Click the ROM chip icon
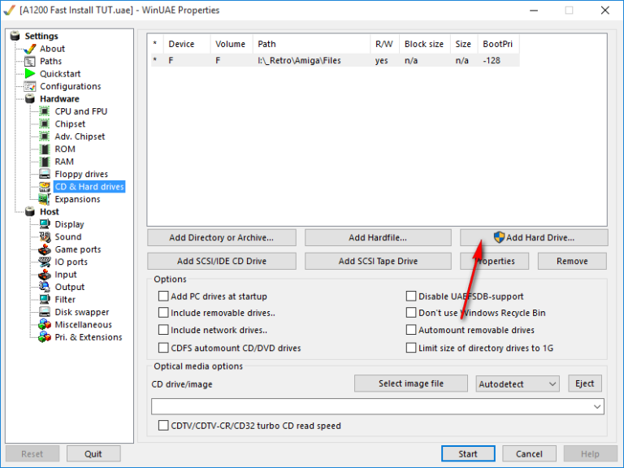The width and height of the screenshot is (624, 468). (45, 149)
